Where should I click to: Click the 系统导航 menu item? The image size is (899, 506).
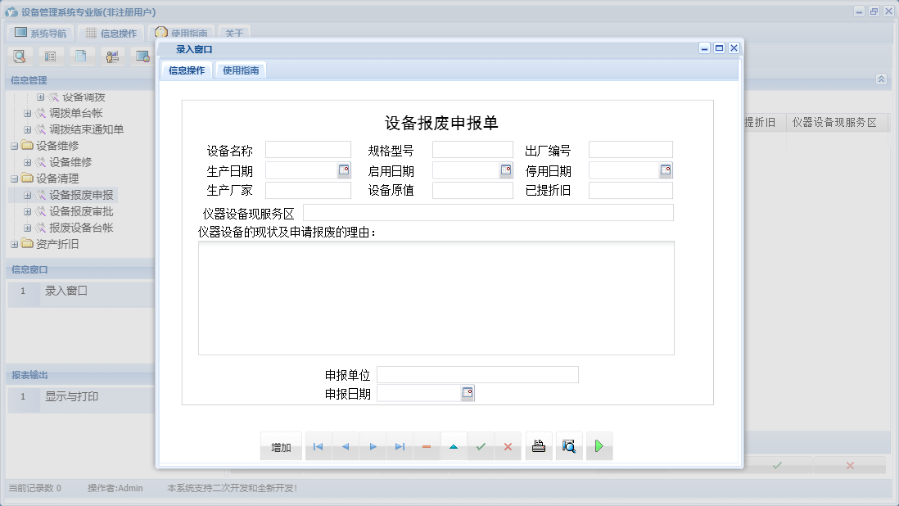coord(45,32)
